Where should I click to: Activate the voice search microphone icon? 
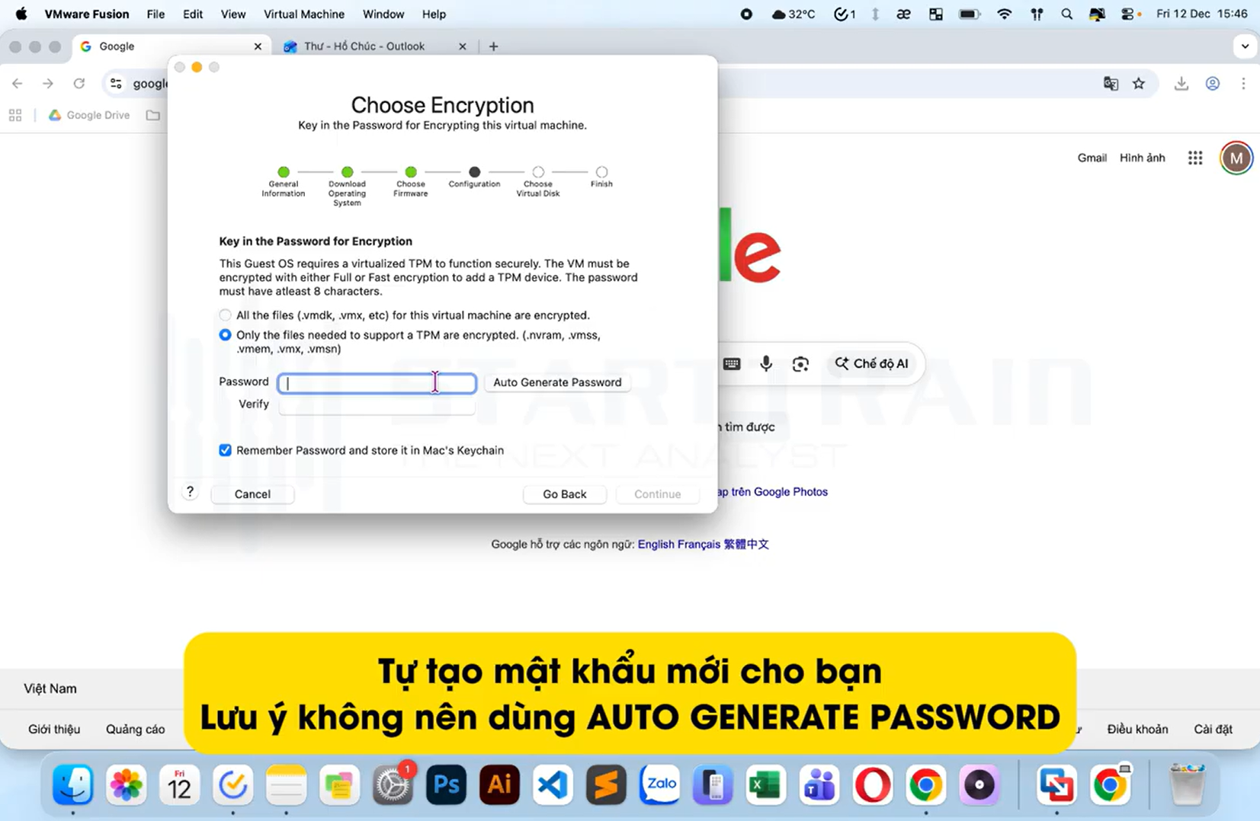coord(766,364)
